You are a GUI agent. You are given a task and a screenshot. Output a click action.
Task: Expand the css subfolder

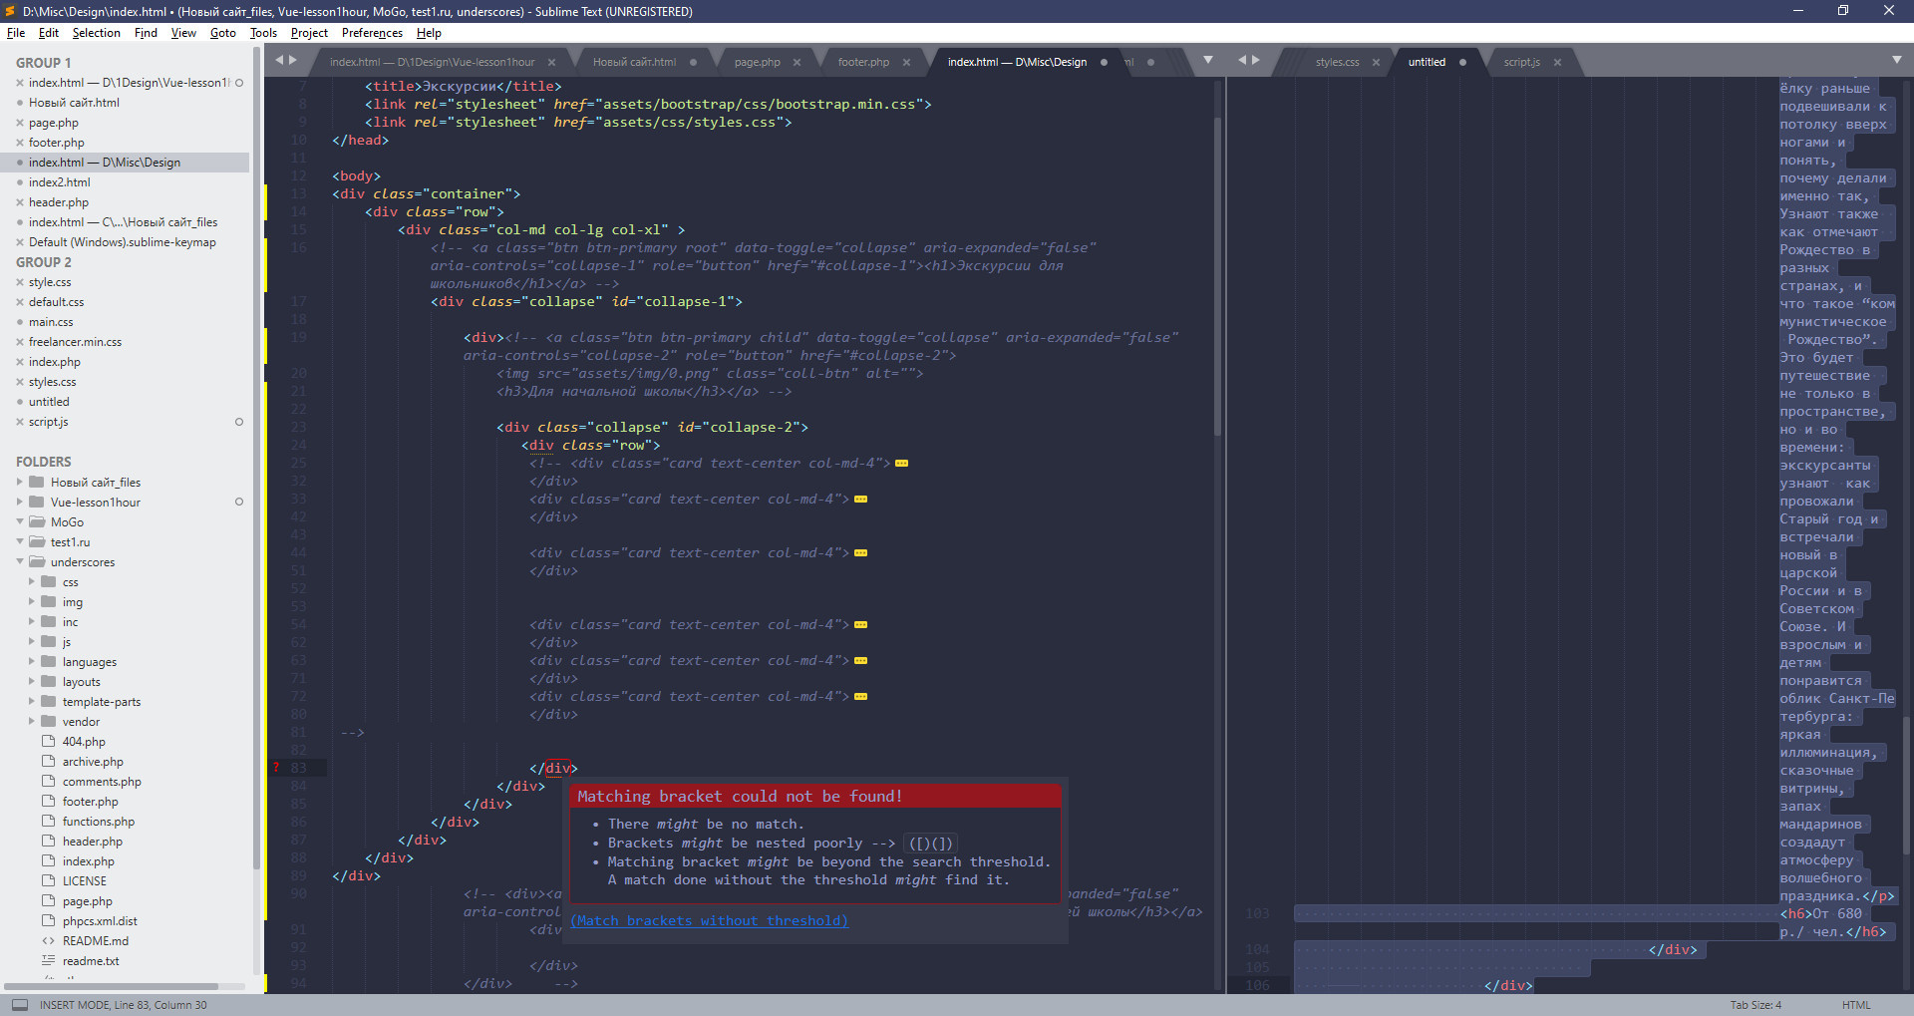[31, 581]
